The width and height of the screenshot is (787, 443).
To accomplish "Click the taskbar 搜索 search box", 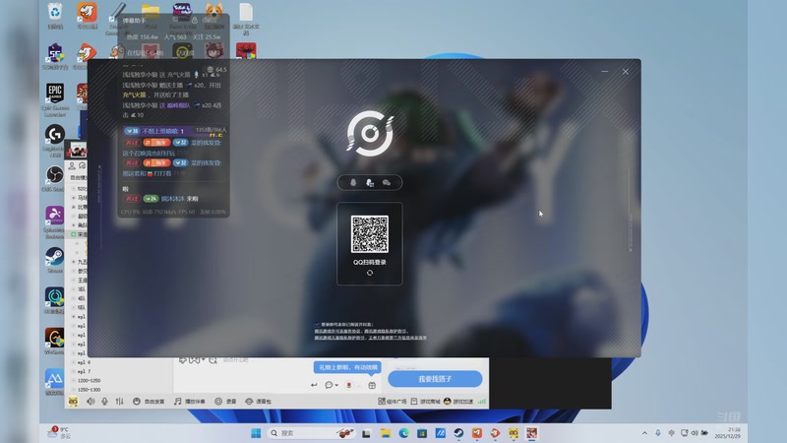I will pyautogui.click(x=312, y=433).
